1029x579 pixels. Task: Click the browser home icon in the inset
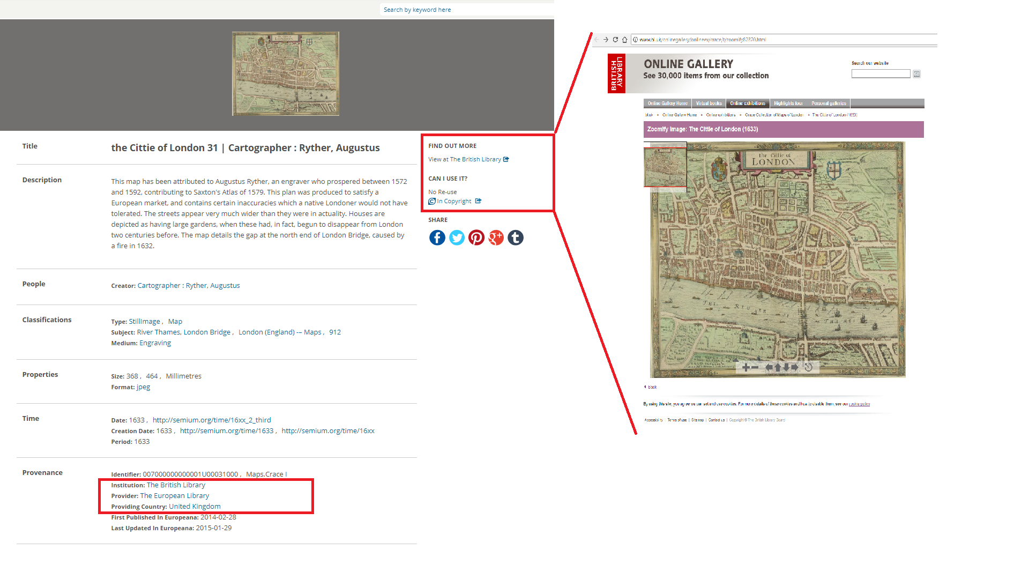[625, 40]
